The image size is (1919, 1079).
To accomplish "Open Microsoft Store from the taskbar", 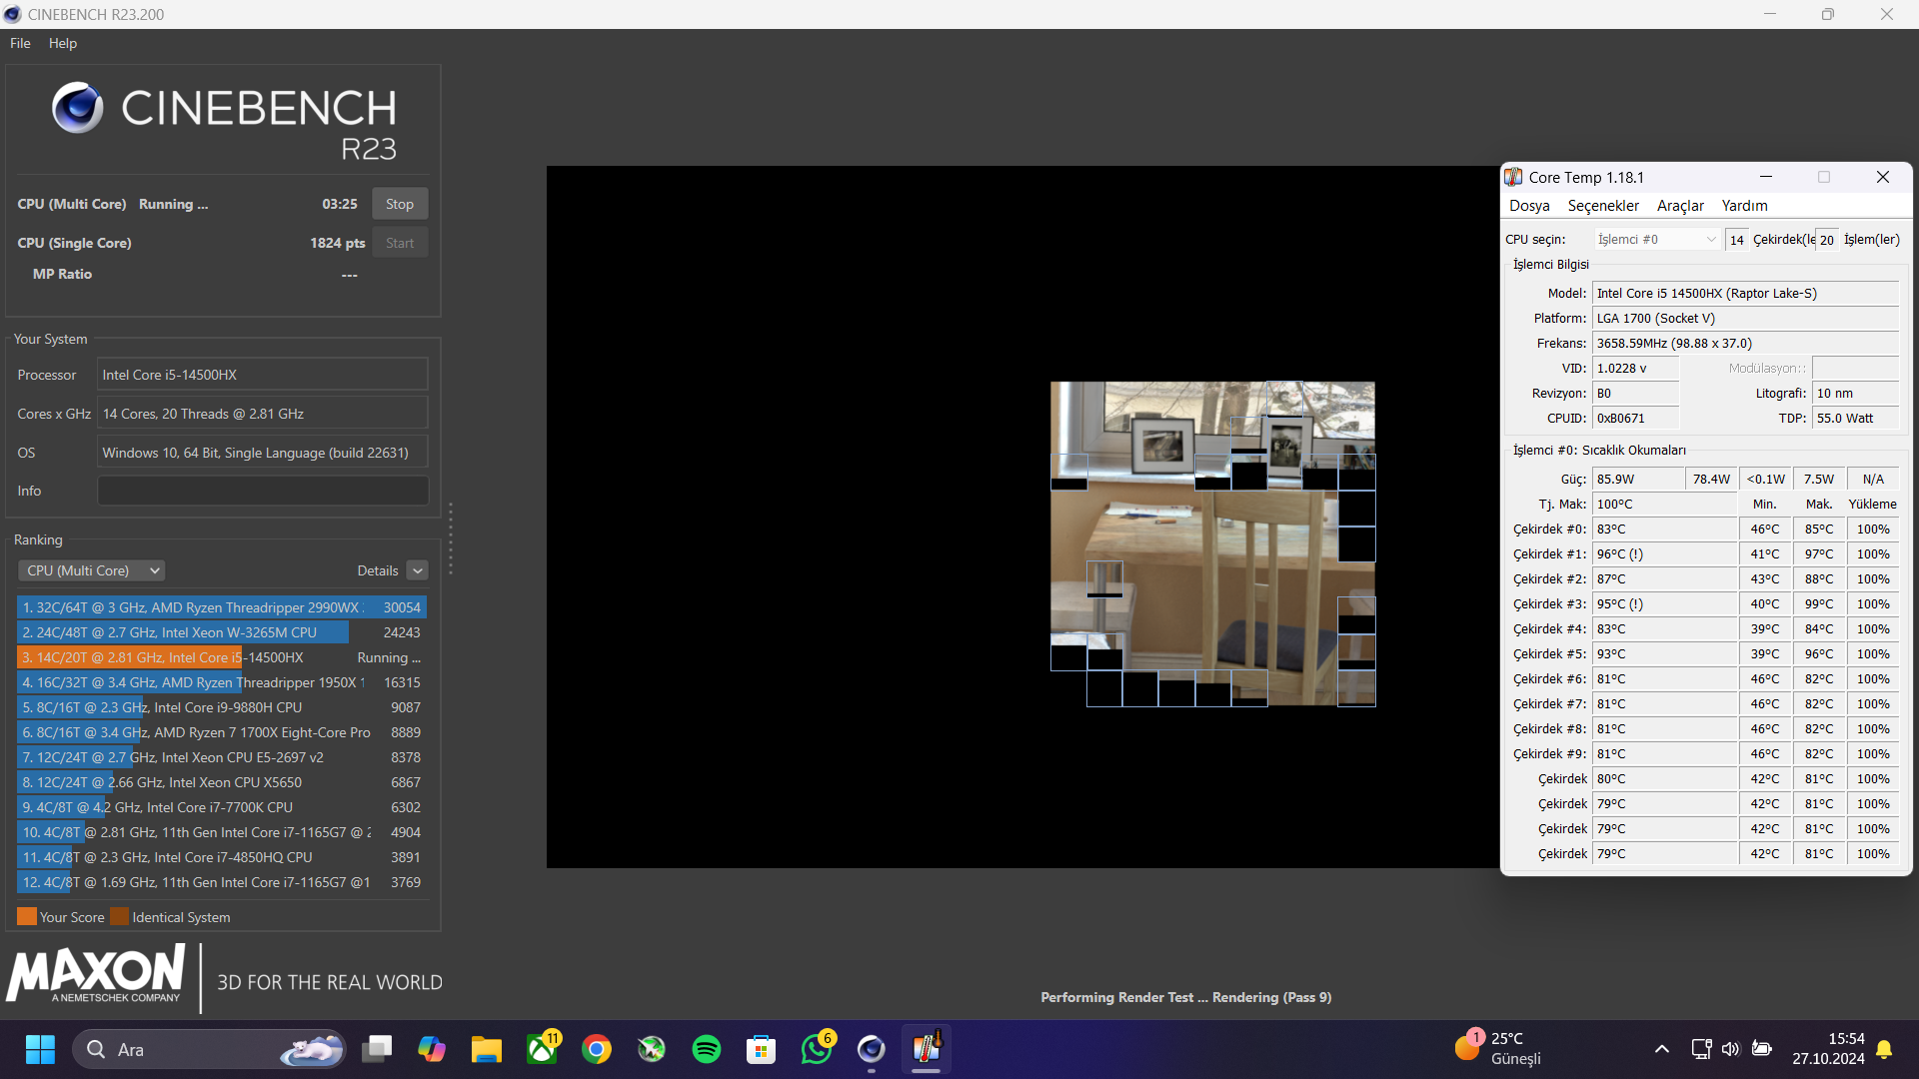I will (x=761, y=1049).
